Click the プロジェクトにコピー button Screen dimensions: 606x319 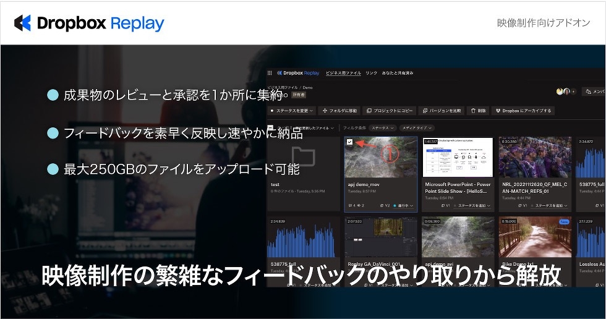coord(390,111)
